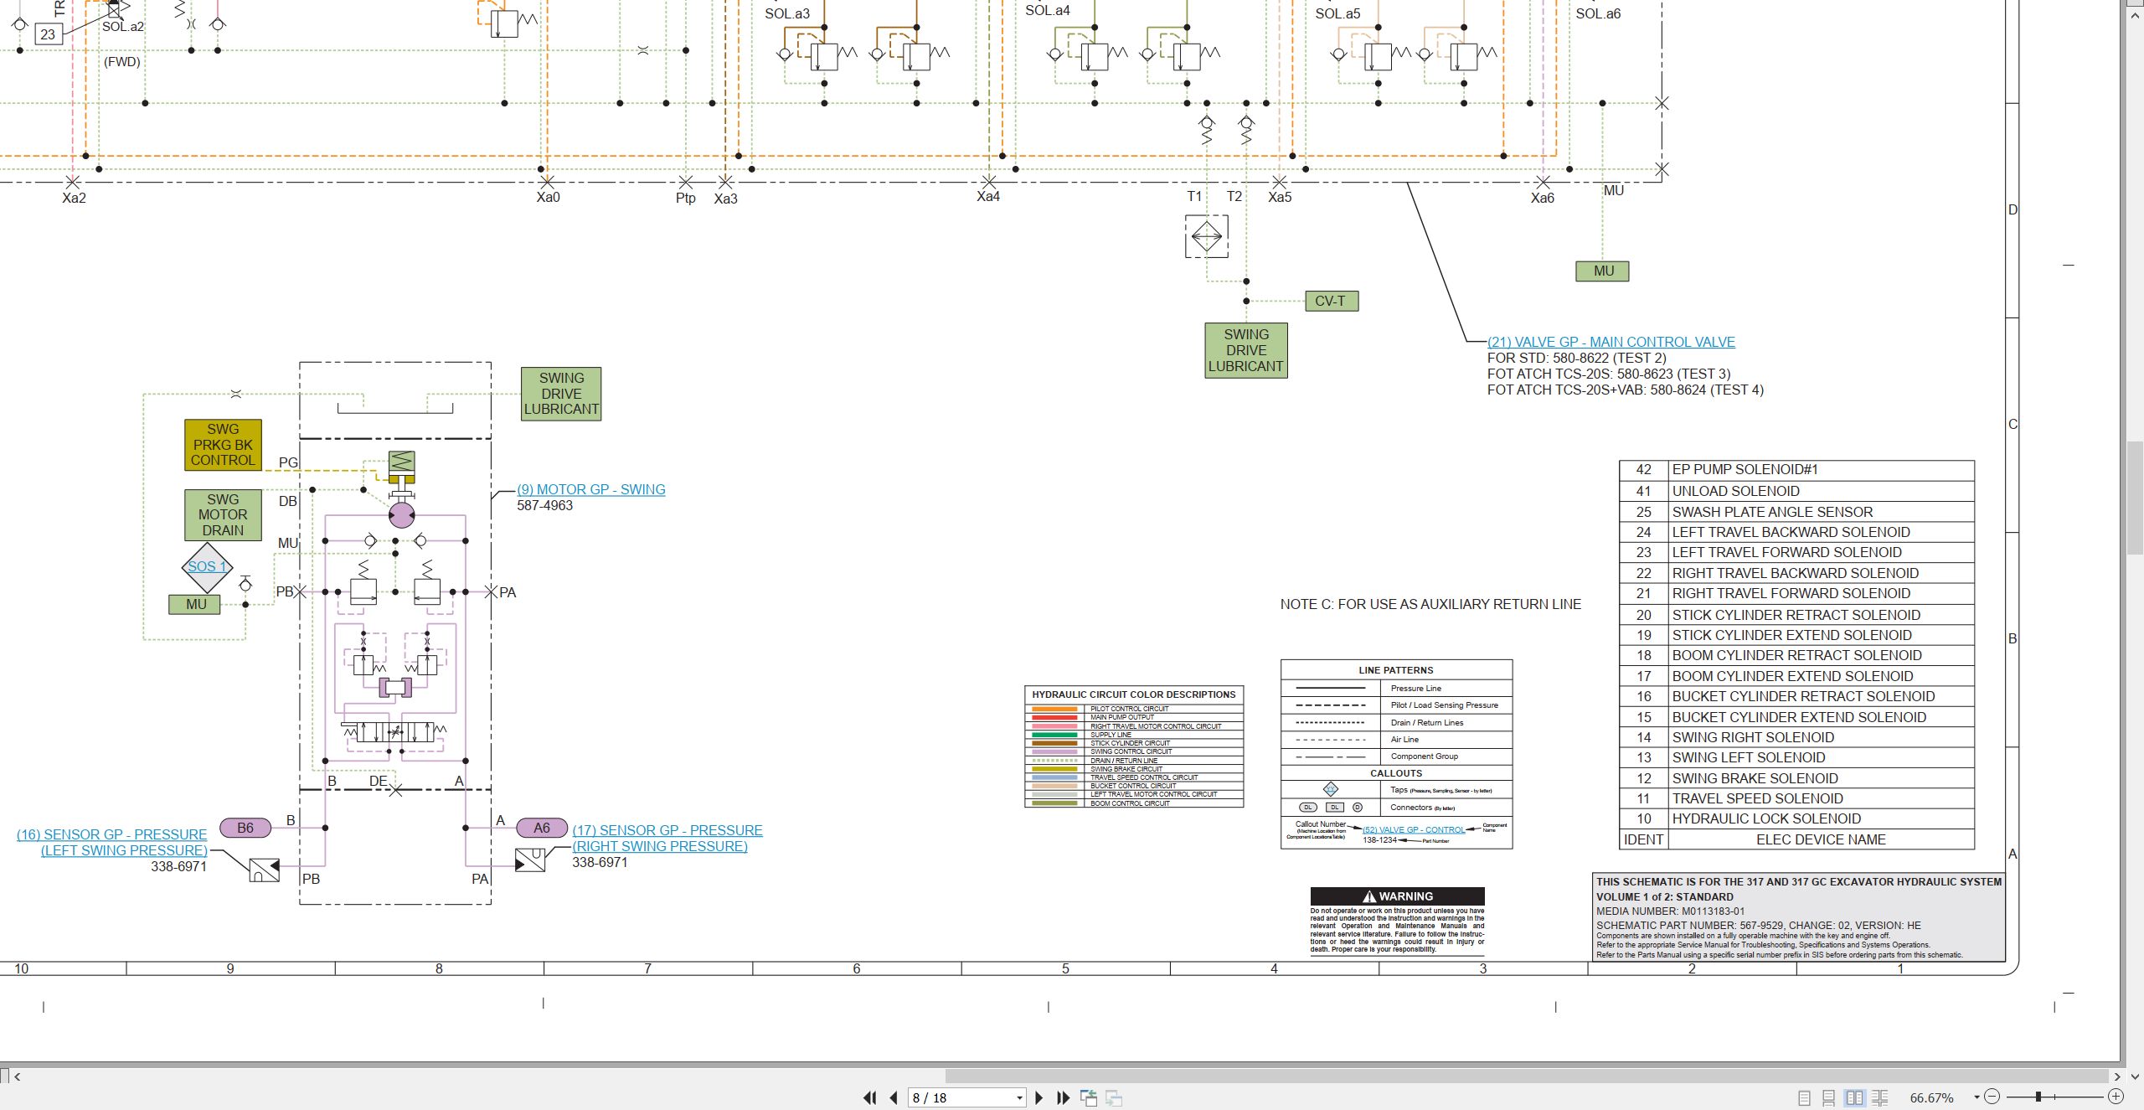Image resolution: width=2144 pixels, height=1110 pixels.
Task: Select continuous page layout view
Action: [x=1829, y=1097]
